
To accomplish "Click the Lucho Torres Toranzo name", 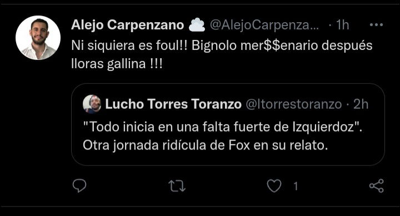I will point(173,104).
